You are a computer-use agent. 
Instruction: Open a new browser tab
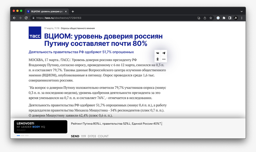click(x=73, y=12)
